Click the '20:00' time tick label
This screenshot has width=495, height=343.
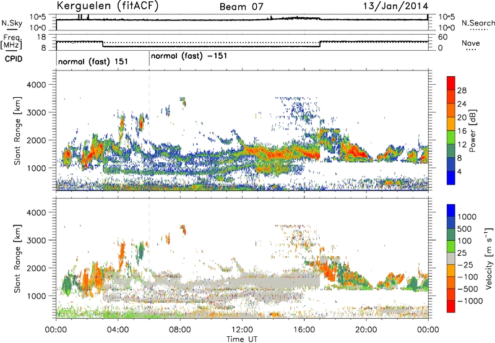pos(366,330)
